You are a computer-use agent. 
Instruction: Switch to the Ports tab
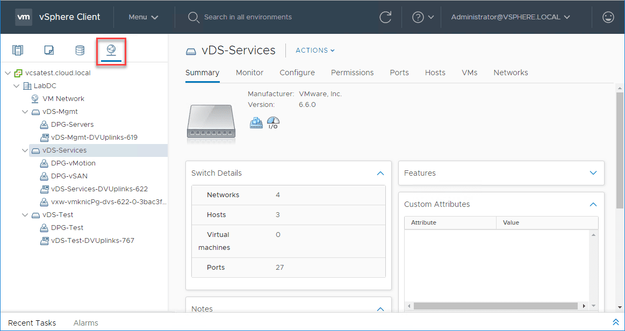[399, 73]
